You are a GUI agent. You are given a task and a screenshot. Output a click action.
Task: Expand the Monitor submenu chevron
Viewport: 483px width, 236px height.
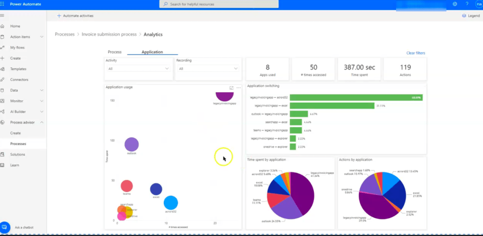coord(42,101)
